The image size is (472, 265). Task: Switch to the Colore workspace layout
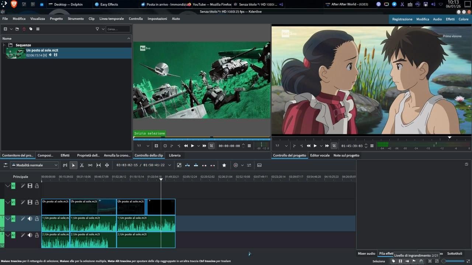[463, 19]
